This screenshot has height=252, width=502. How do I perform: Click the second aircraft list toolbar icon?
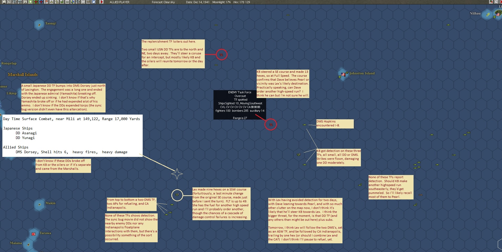20,2
